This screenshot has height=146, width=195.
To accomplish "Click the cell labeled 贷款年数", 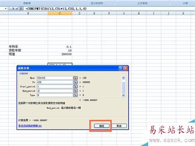I will (x=28, y=50).
